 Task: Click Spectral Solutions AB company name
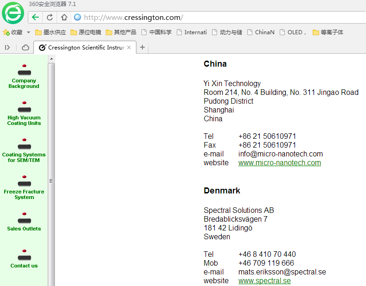239,210
